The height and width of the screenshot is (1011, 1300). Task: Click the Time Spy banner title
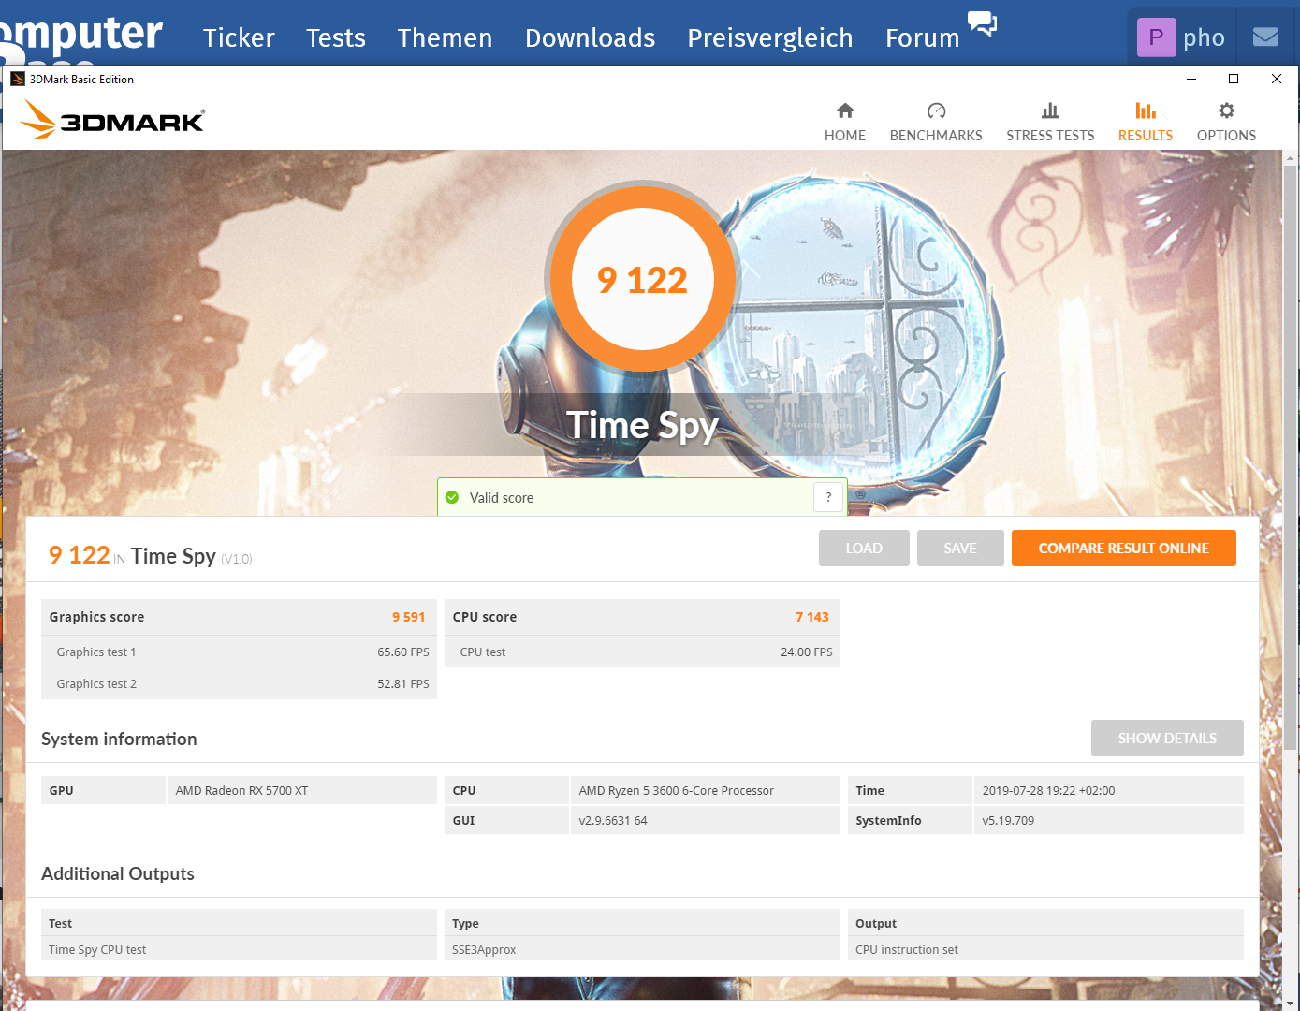coord(642,425)
